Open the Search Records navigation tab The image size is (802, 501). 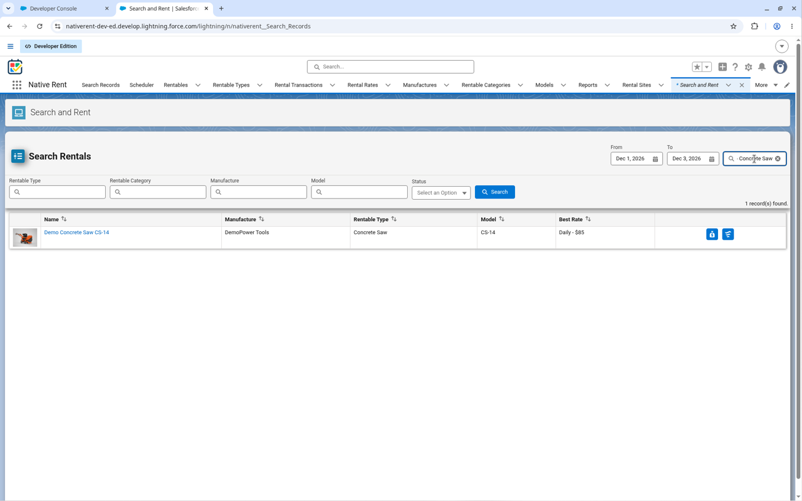pyautogui.click(x=100, y=85)
